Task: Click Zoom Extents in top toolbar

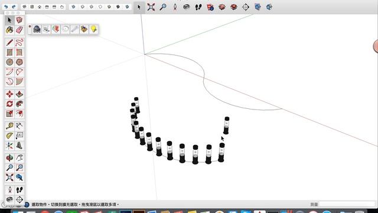Action: [x=151, y=7]
